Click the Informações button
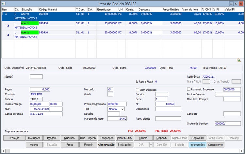Viewport: 245px width, 154px height. click(x=197, y=144)
